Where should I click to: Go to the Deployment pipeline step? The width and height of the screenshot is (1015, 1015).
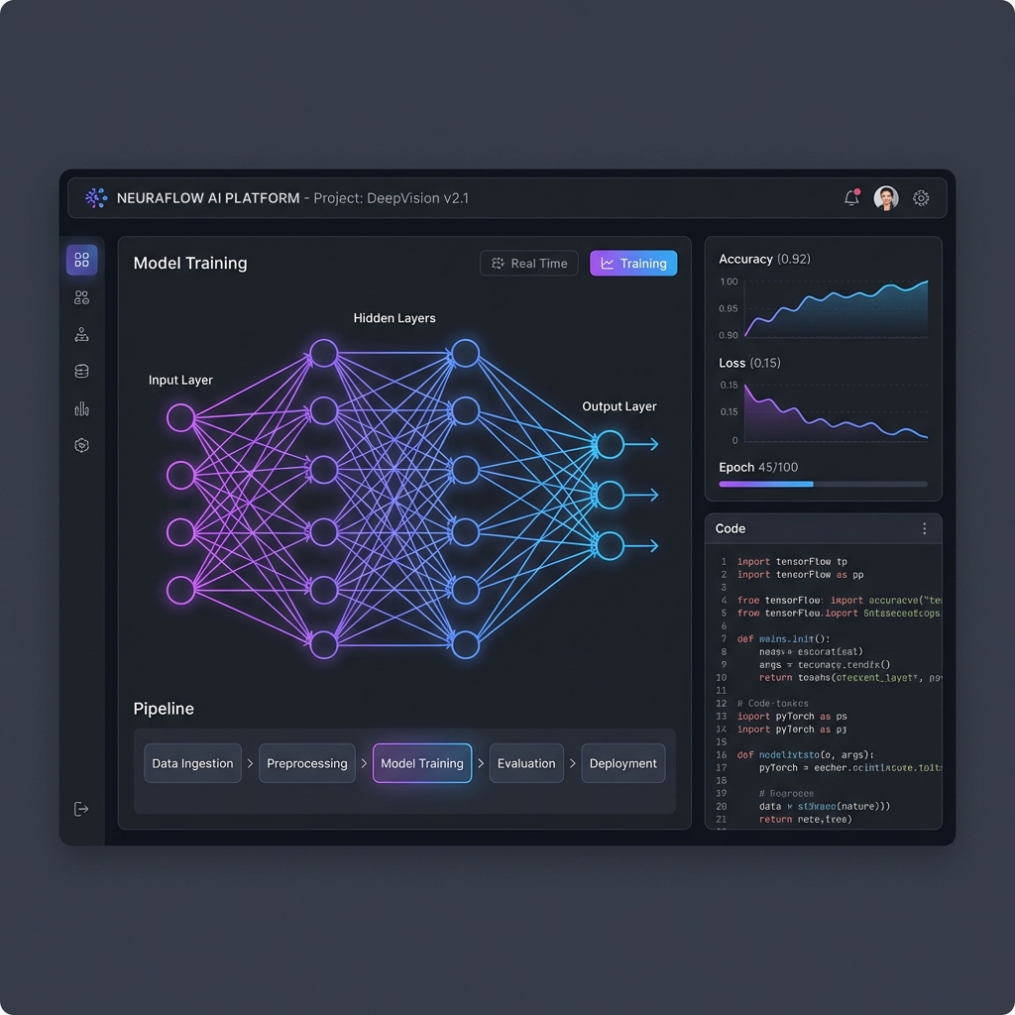pyautogui.click(x=622, y=763)
